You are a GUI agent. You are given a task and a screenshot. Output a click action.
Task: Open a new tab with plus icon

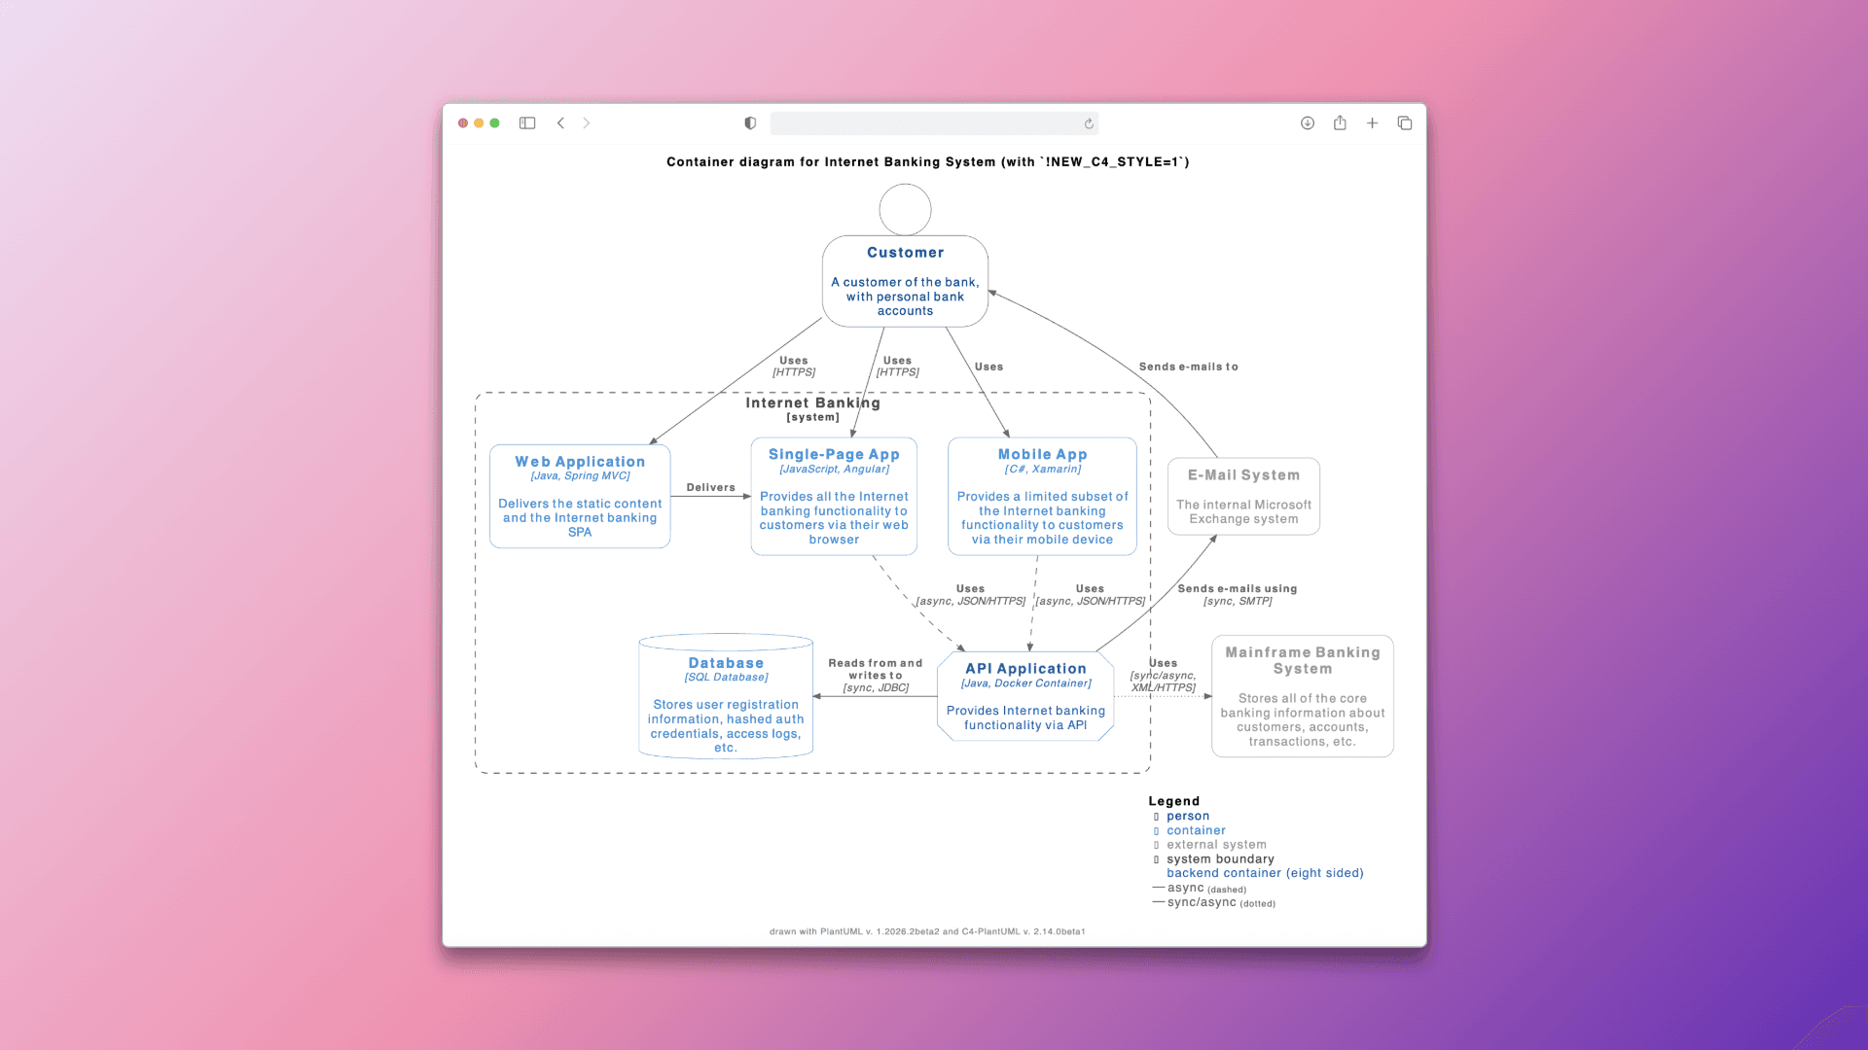coord(1372,123)
